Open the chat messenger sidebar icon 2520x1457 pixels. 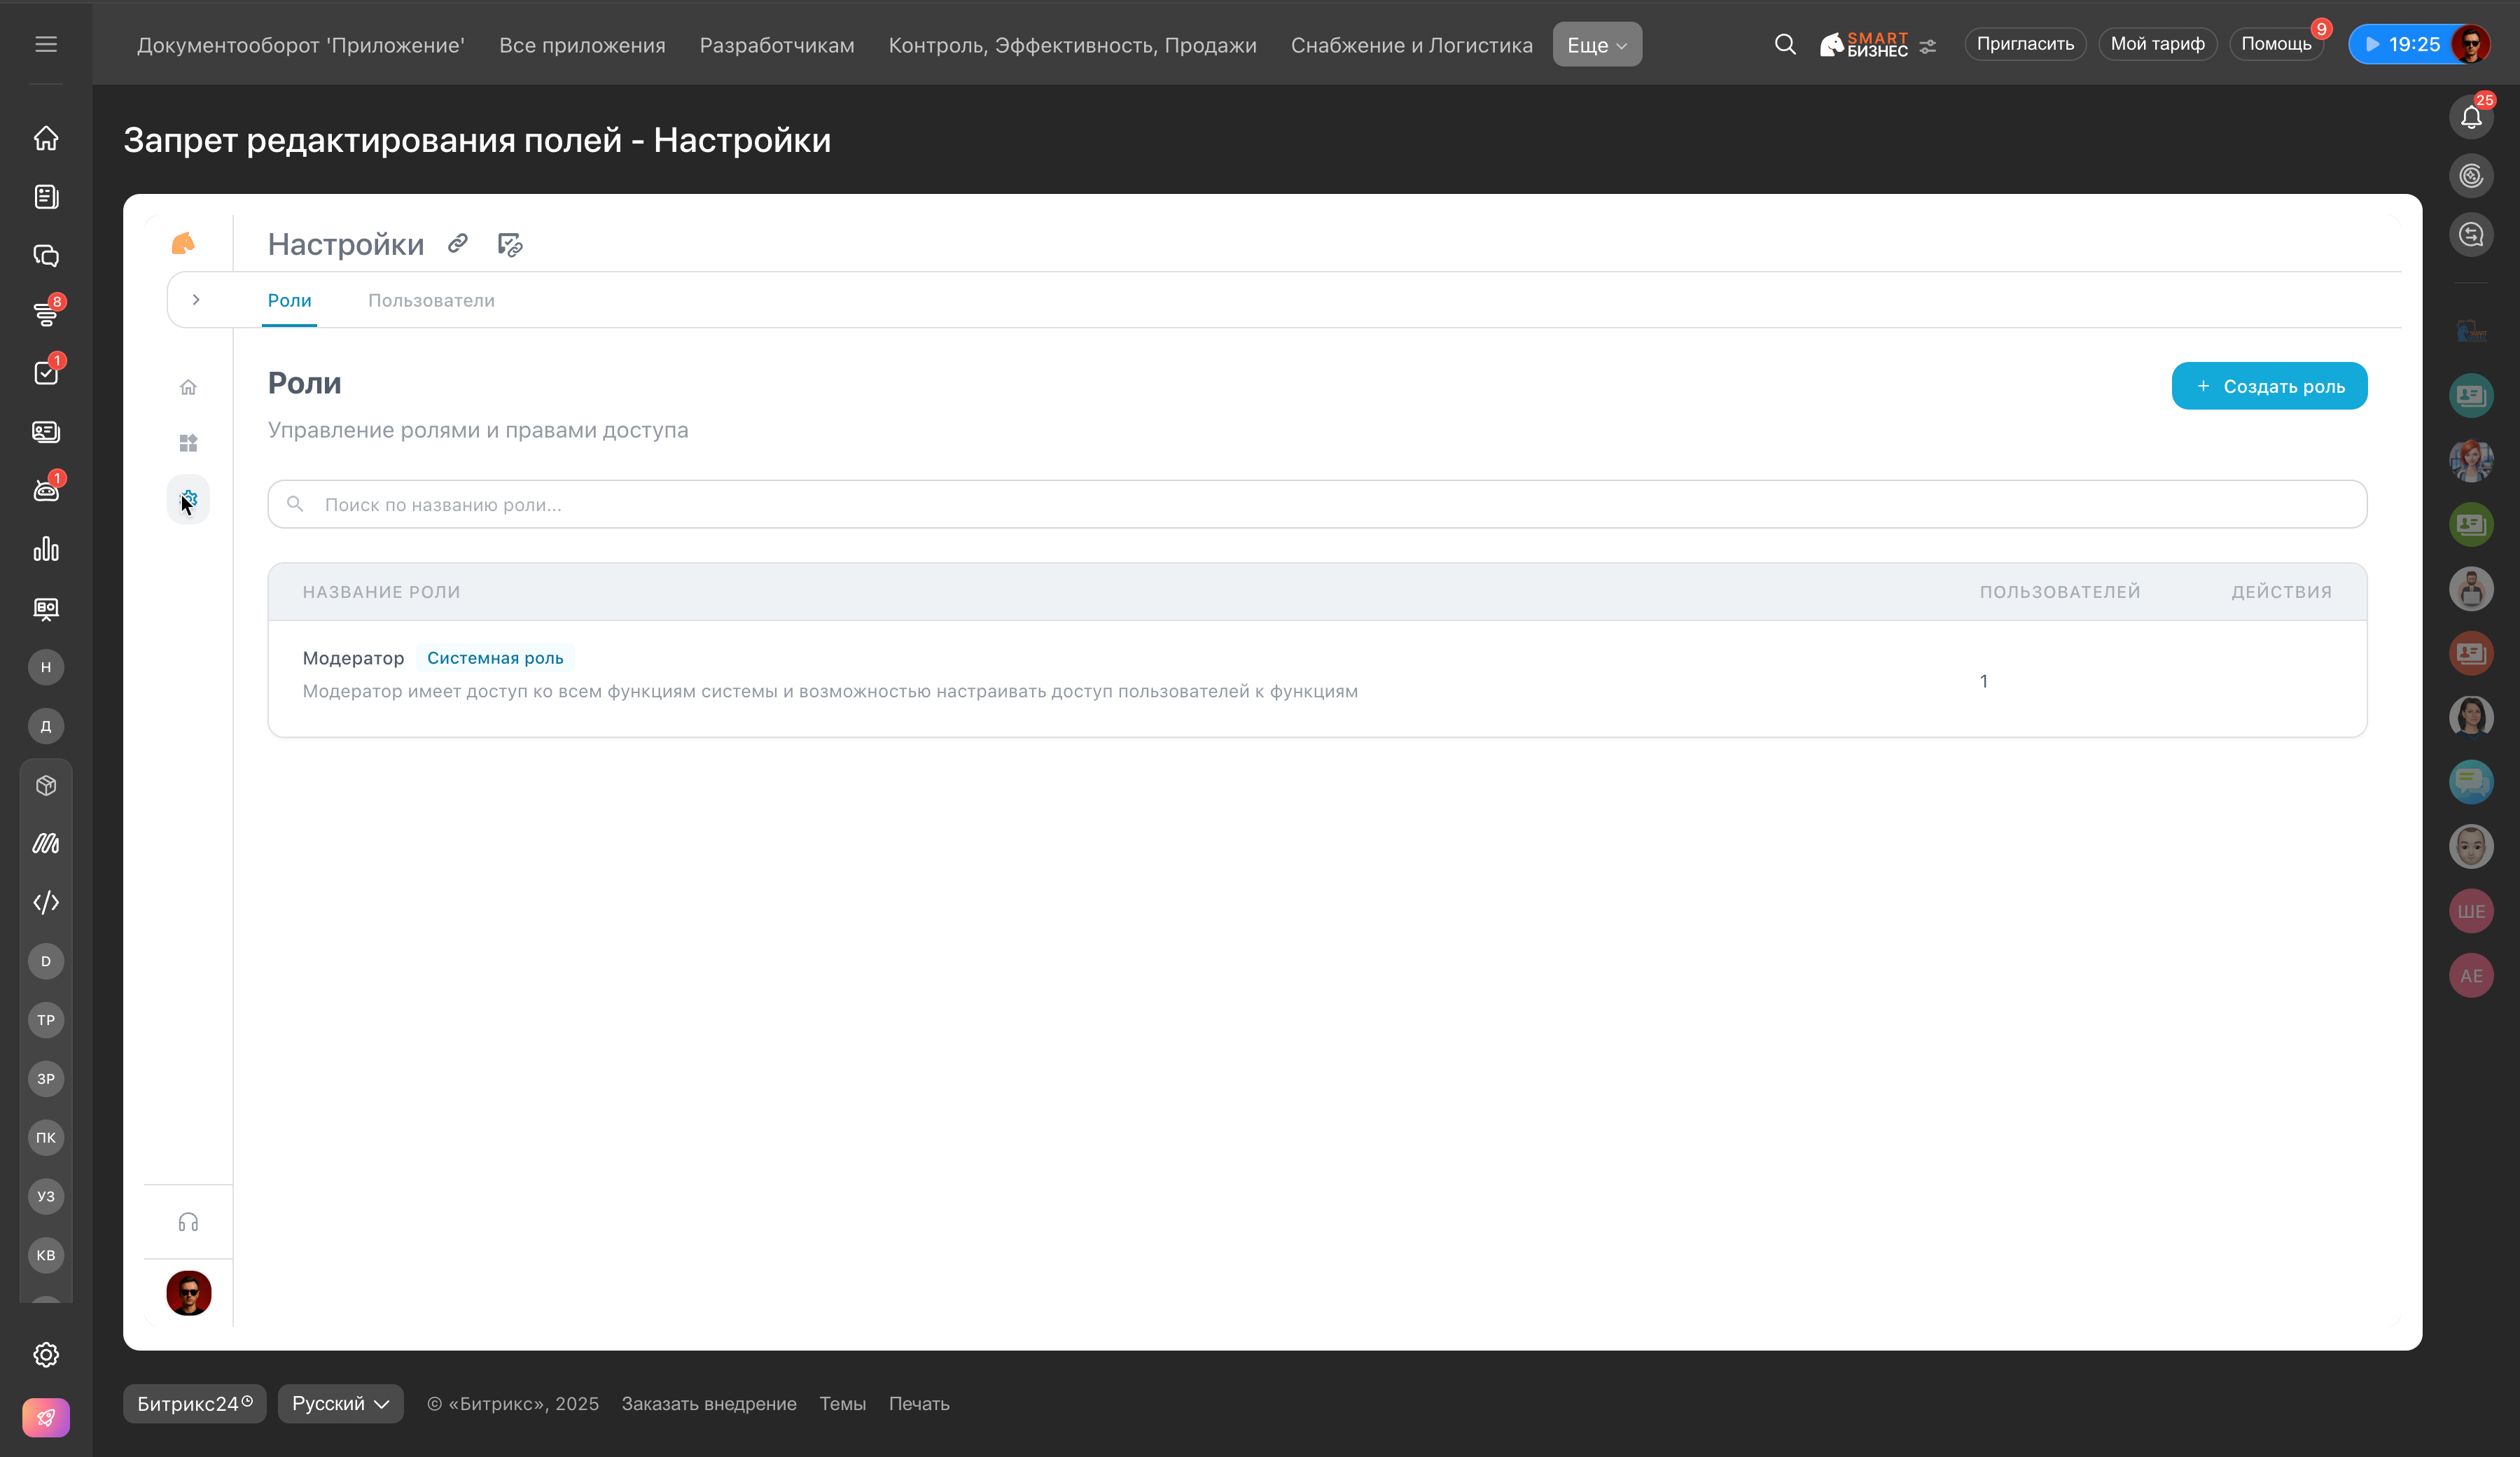[46, 256]
